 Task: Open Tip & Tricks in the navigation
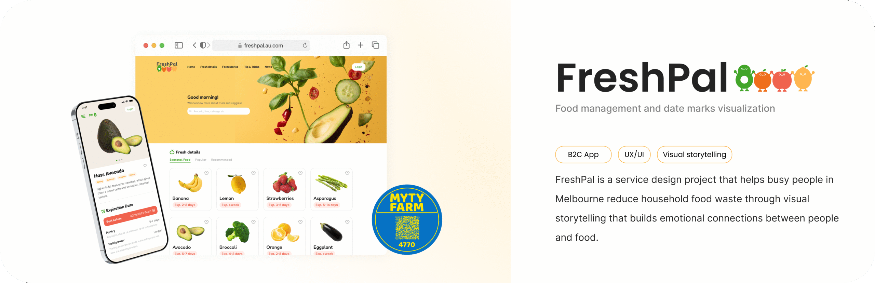point(252,67)
